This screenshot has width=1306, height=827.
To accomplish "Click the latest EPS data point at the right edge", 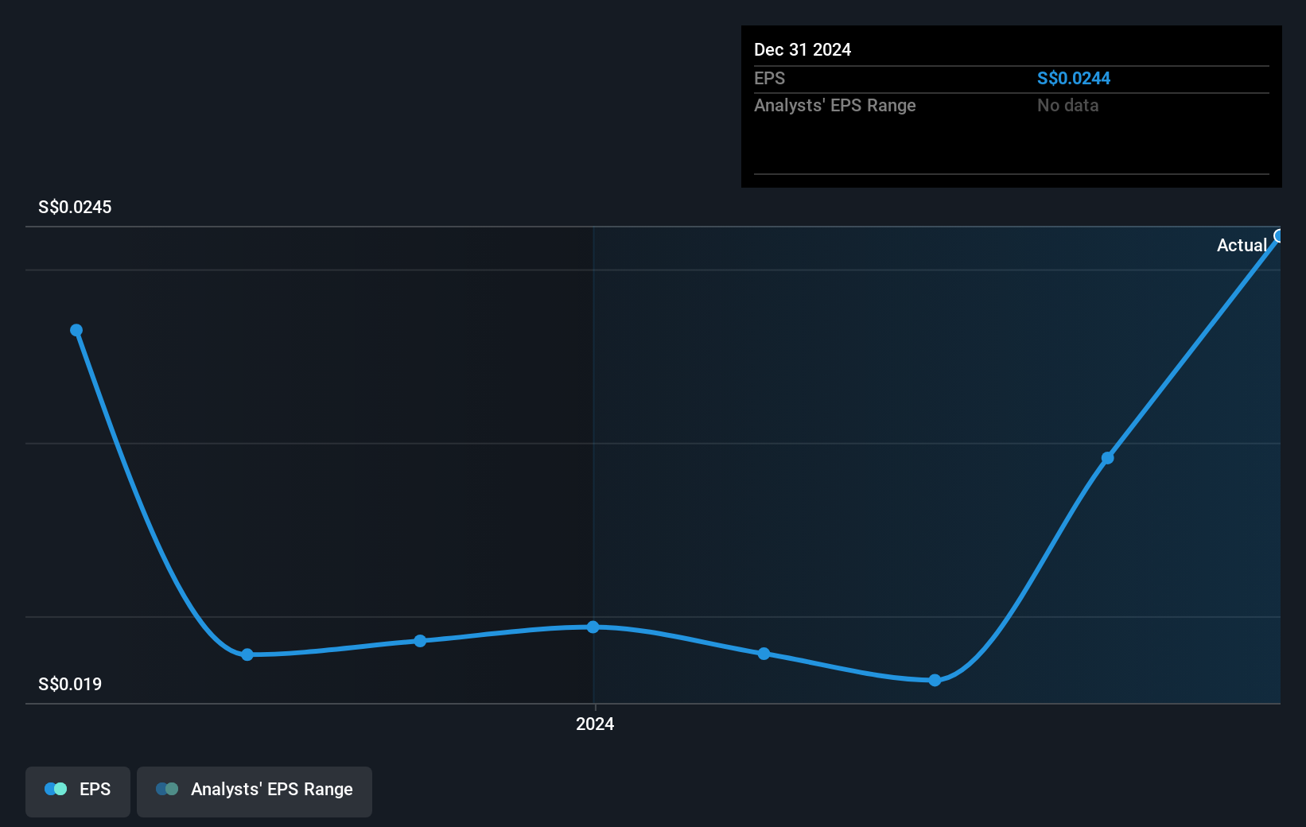I will click(1279, 235).
